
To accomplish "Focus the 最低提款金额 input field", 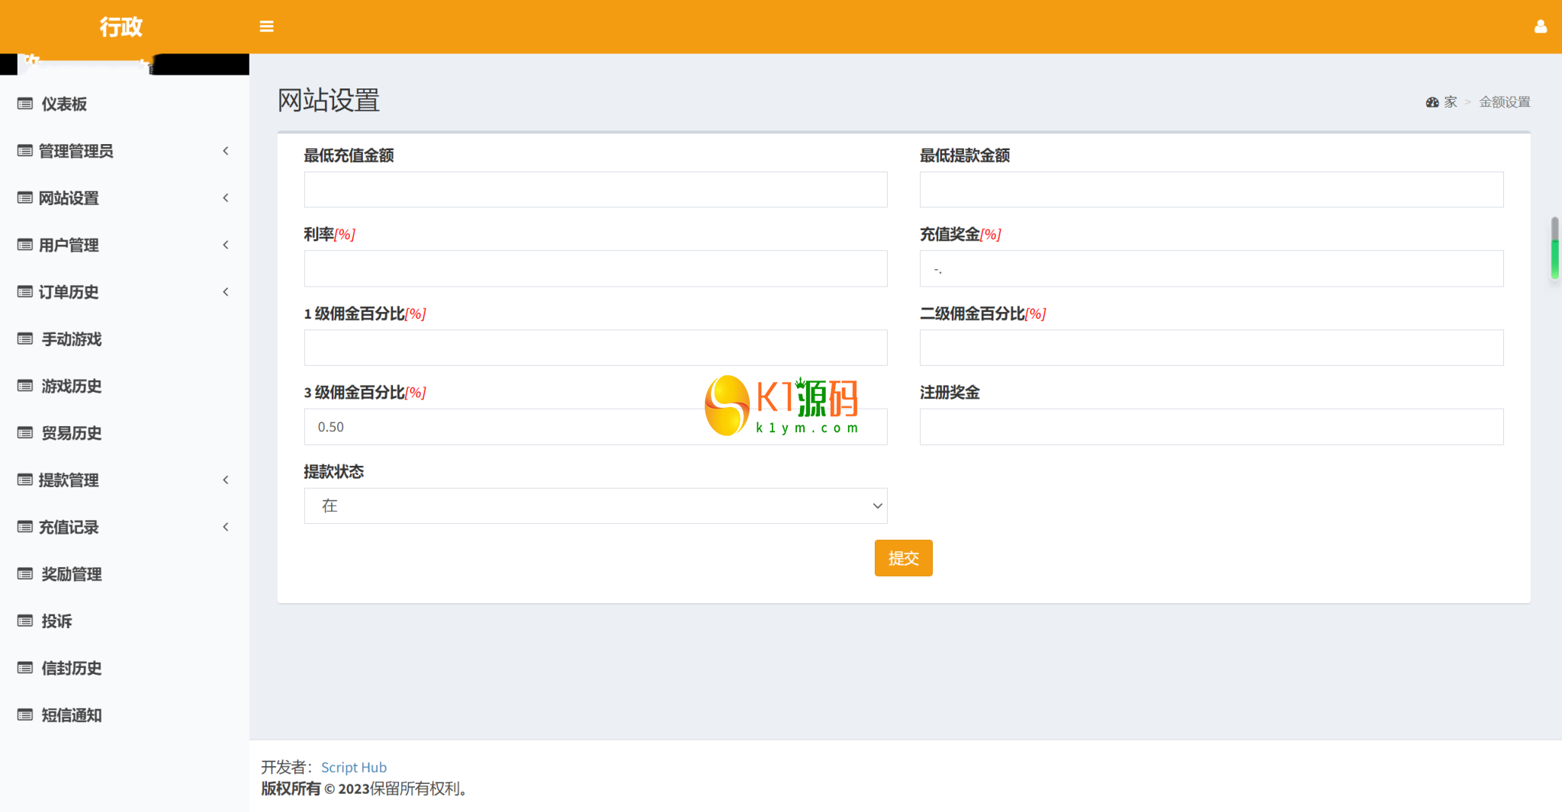I will (x=1211, y=189).
